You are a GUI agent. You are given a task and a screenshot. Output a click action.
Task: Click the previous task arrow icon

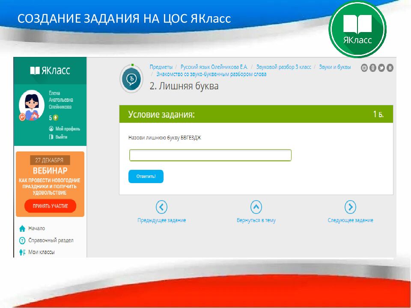[161, 207]
